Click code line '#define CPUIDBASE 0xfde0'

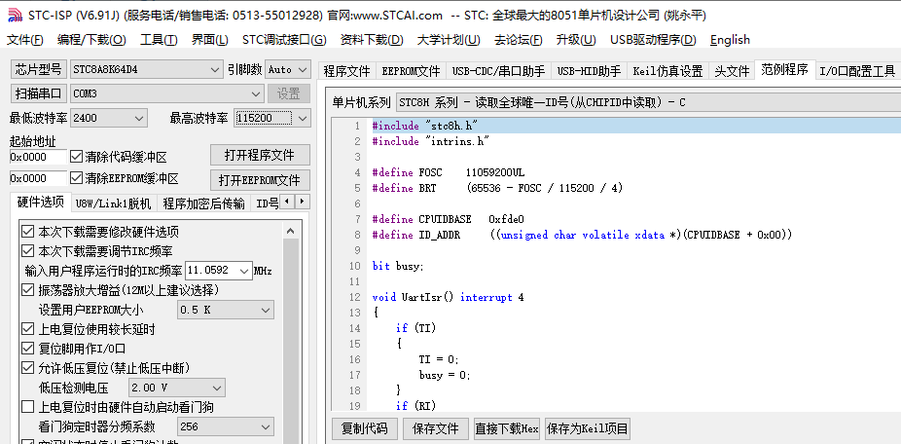[x=449, y=219]
